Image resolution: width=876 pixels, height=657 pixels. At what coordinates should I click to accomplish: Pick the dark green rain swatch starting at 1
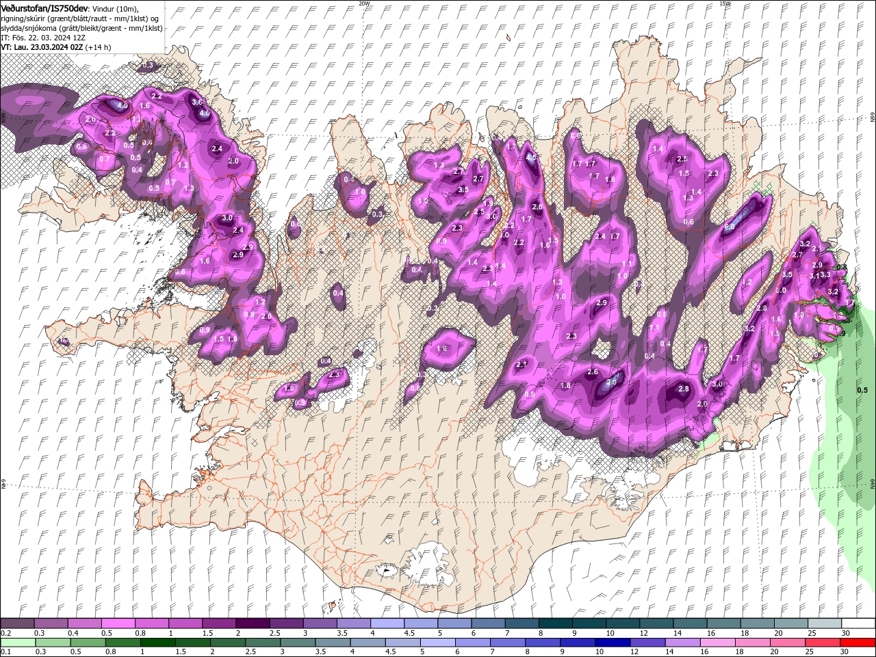click(157, 642)
